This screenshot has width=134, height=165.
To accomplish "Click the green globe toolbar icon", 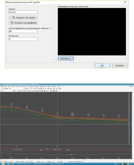I will point(60,89).
